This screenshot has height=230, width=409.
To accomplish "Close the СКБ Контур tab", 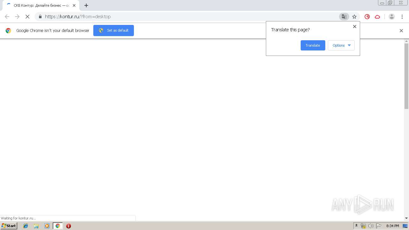I will coord(74,5).
